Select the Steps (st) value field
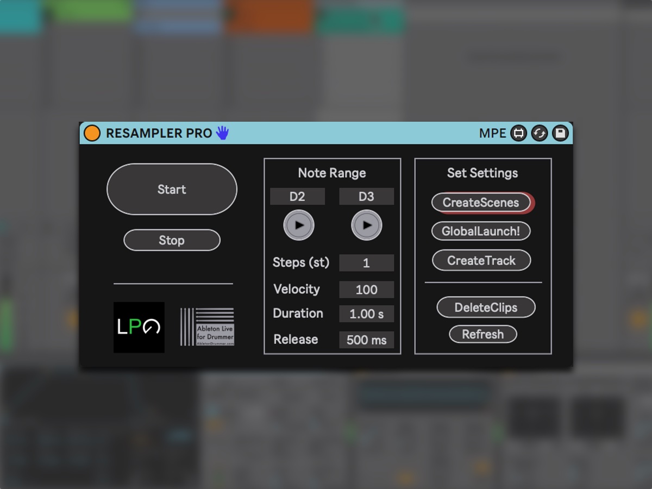The width and height of the screenshot is (652, 489). [x=366, y=262]
